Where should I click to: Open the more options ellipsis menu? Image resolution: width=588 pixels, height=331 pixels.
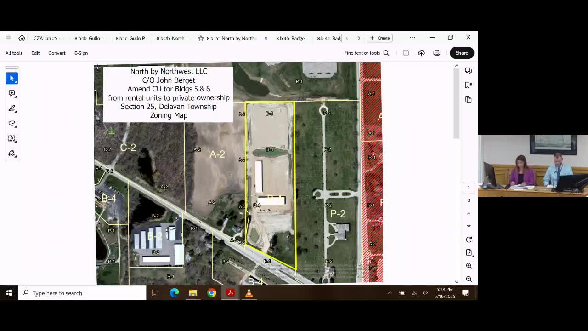(x=413, y=38)
